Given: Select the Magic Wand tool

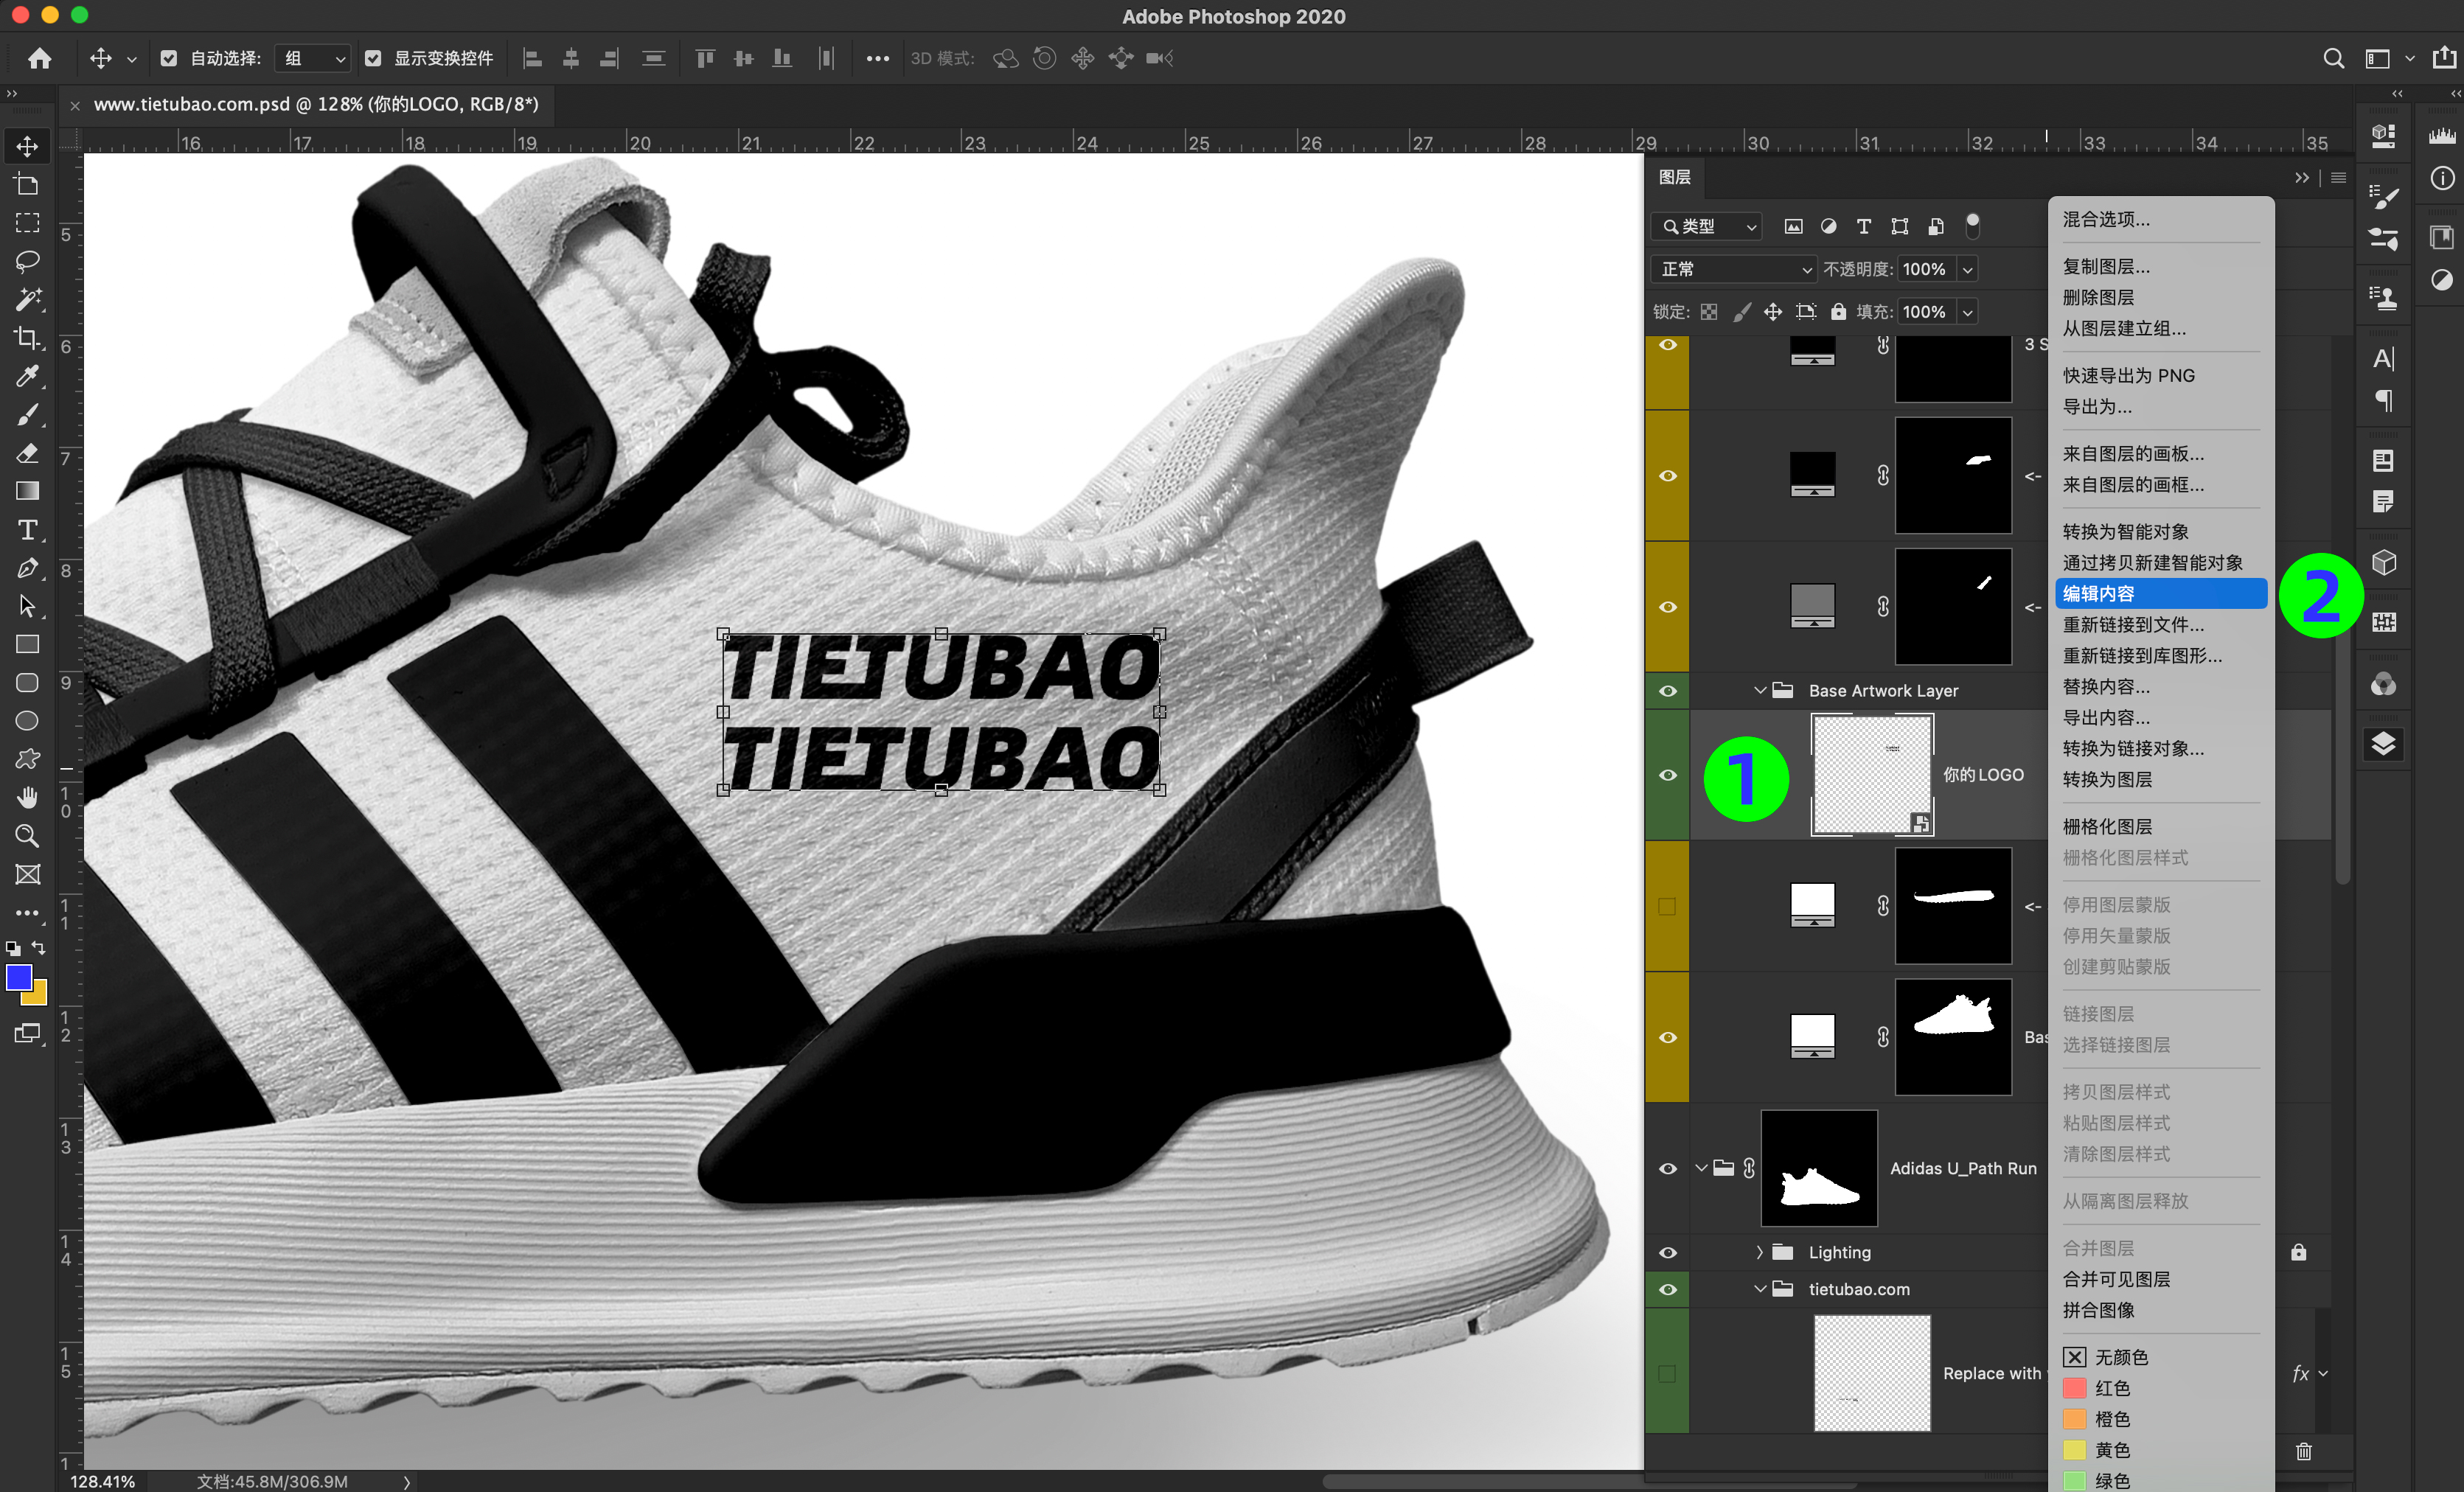Looking at the screenshot, I should (x=27, y=299).
